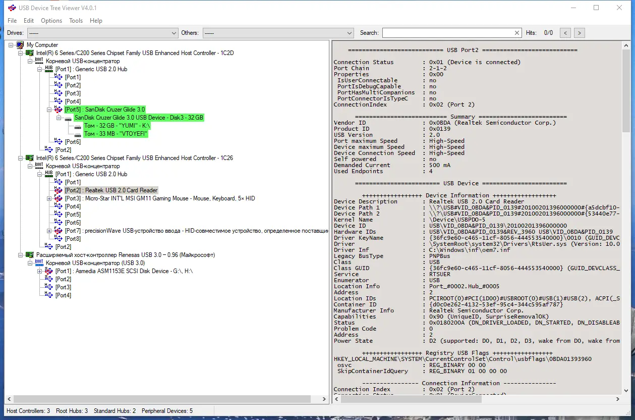Select the Disk3 32 GB drive icon

[68, 118]
